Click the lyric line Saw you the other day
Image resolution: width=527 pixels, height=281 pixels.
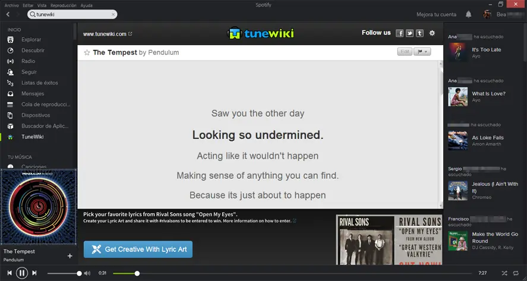pyautogui.click(x=258, y=113)
